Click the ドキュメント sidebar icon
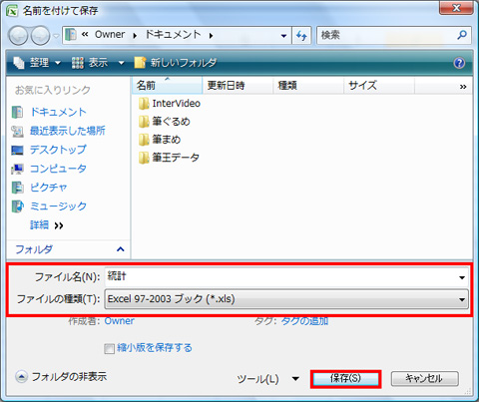Viewport: 479px width, 402px height. (17, 113)
